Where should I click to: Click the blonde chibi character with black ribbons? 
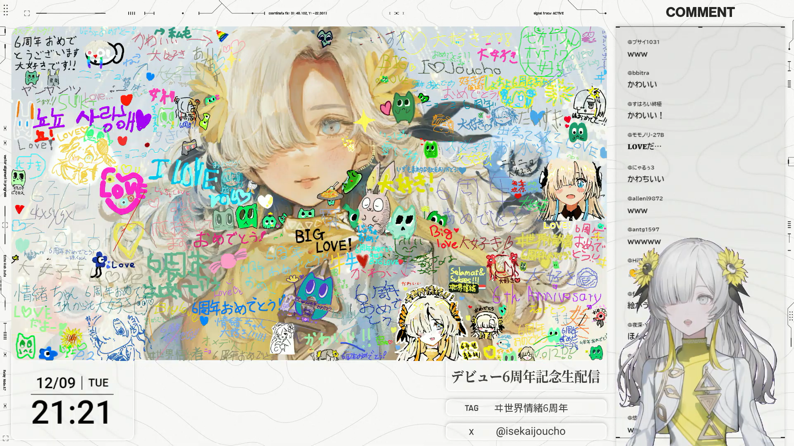coord(572,191)
